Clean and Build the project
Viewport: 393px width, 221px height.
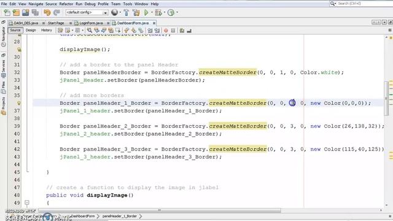coord(136,12)
